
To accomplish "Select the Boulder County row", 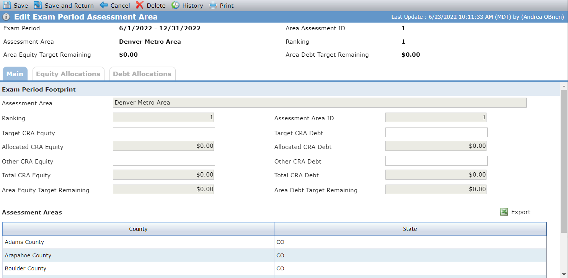I will pyautogui.click(x=274, y=268).
